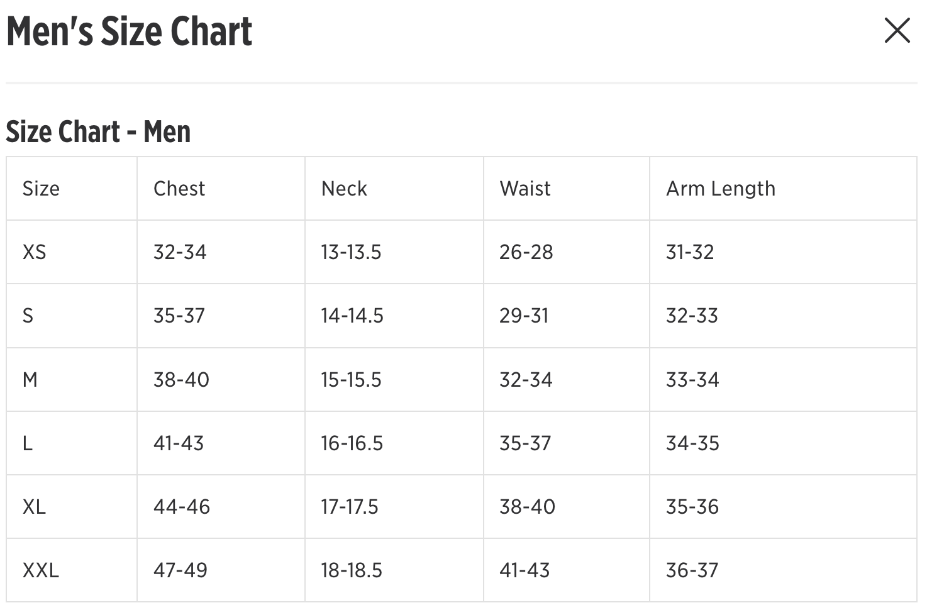Click the S waist value 29-31

(x=524, y=316)
